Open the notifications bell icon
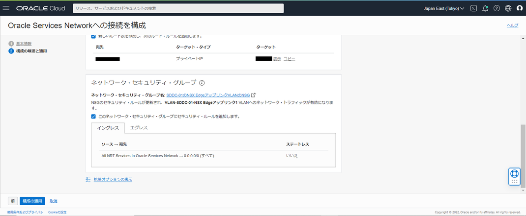 point(485,8)
